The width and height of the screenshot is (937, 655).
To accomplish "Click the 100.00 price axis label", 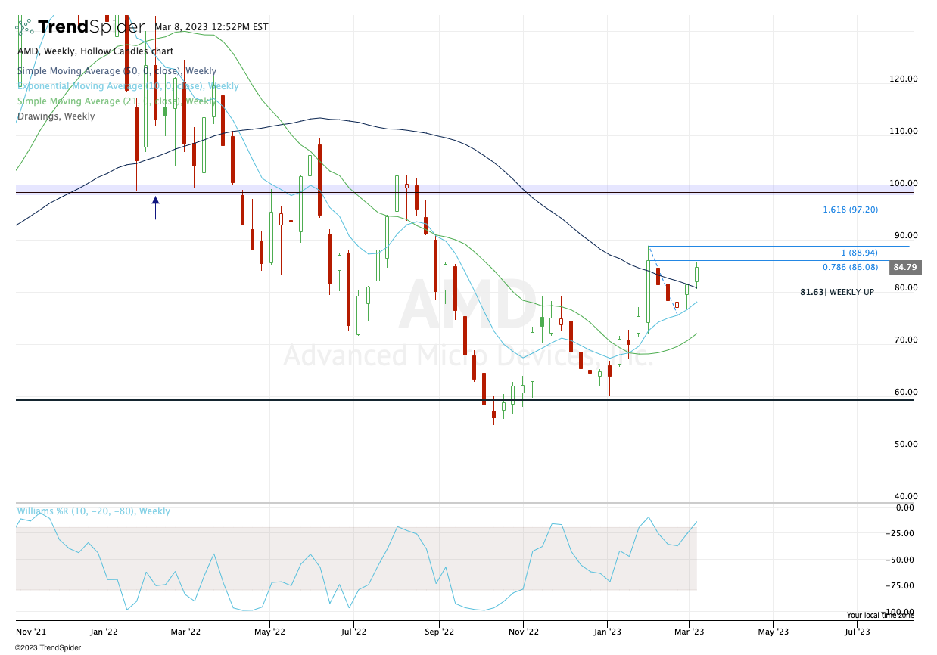I will click(904, 183).
